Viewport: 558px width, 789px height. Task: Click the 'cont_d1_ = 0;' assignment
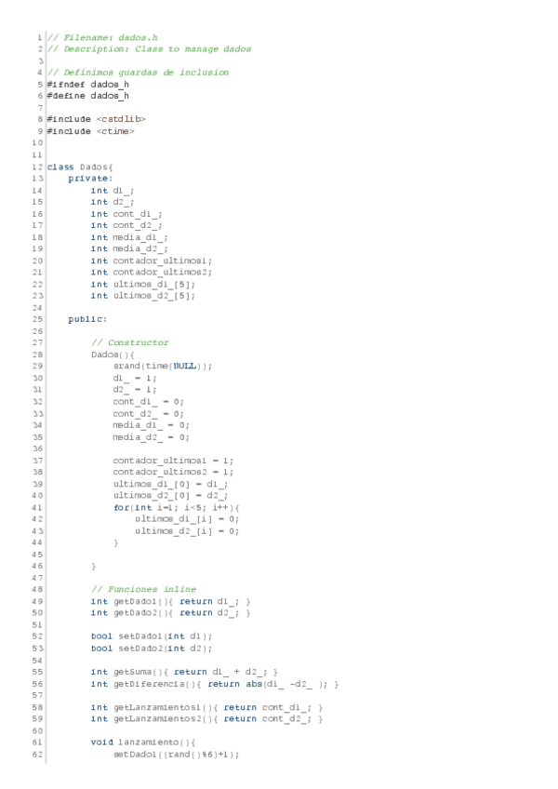click(149, 402)
